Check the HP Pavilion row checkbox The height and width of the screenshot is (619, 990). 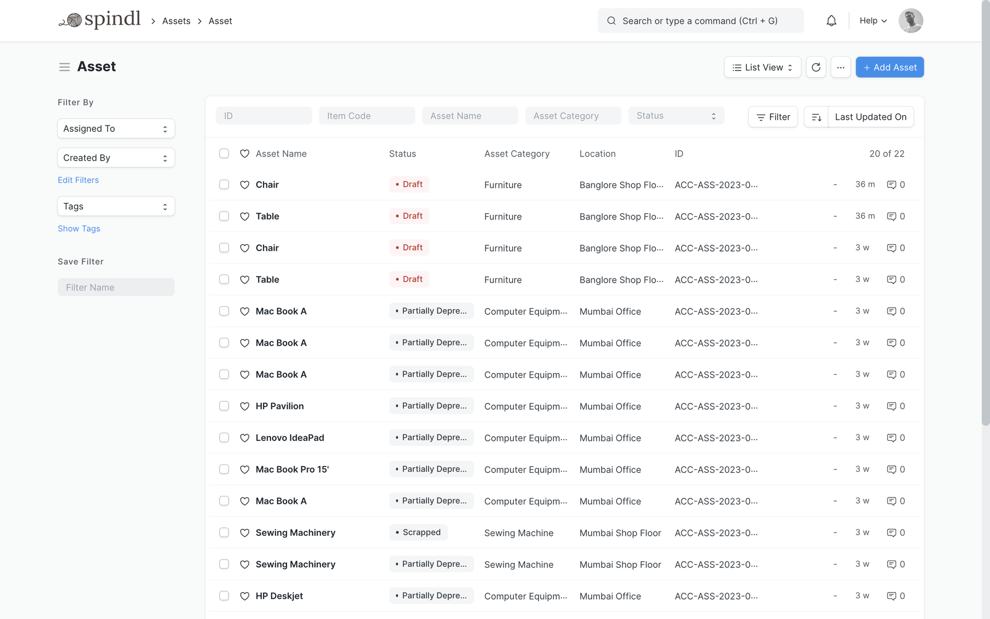[x=224, y=406]
